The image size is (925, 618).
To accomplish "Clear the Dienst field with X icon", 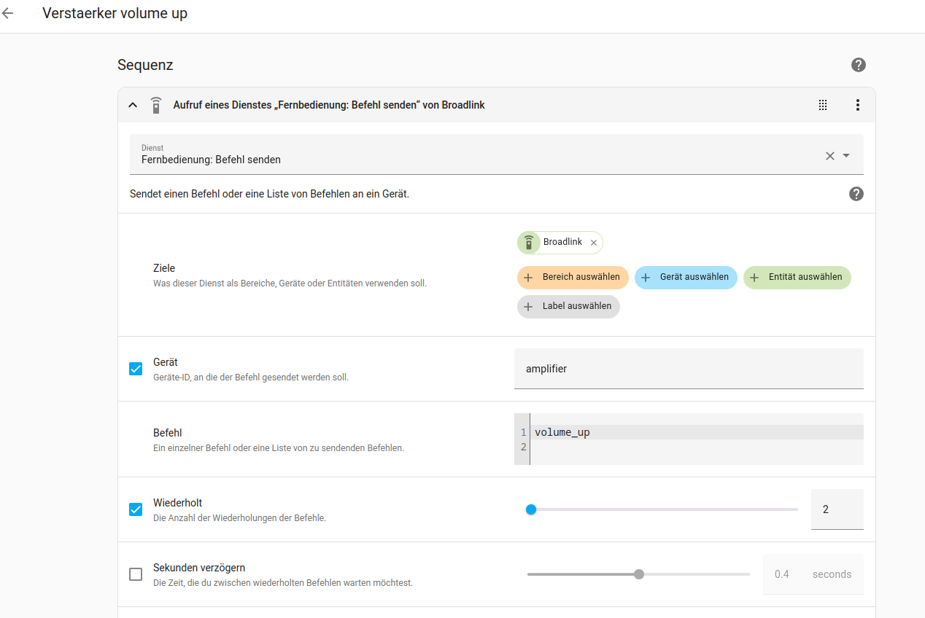I will pyautogui.click(x=829, y=155).
